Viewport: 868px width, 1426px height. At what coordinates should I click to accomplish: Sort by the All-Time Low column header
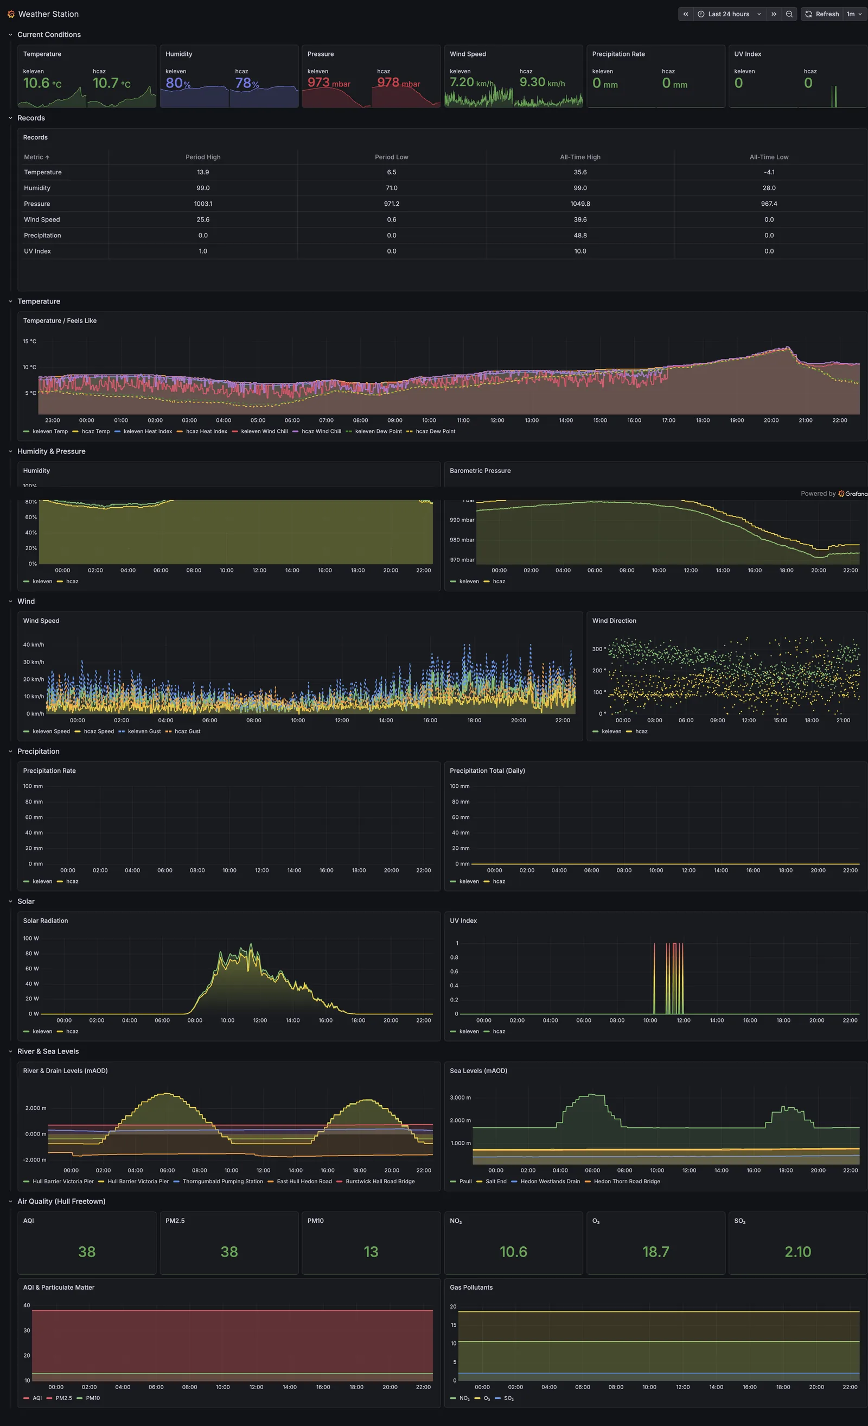tap(769, 157)
